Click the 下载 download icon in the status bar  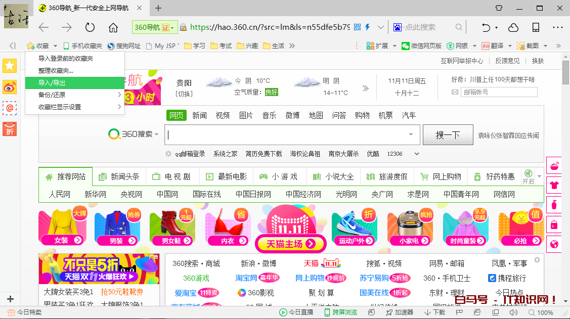(x=435, y=312)
